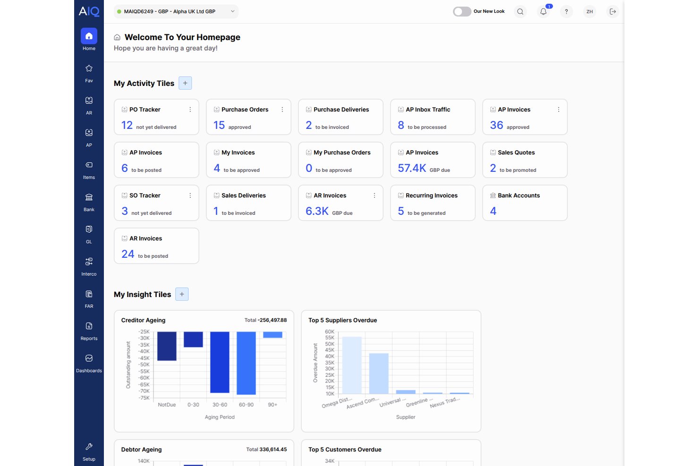Open AP Invoices 36 approved tile
This screenshot has height=466, width=699.
525,117
